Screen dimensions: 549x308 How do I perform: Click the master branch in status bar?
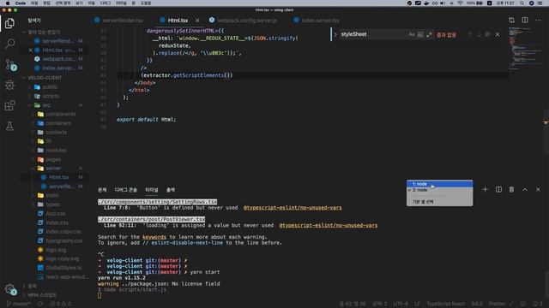19,304
